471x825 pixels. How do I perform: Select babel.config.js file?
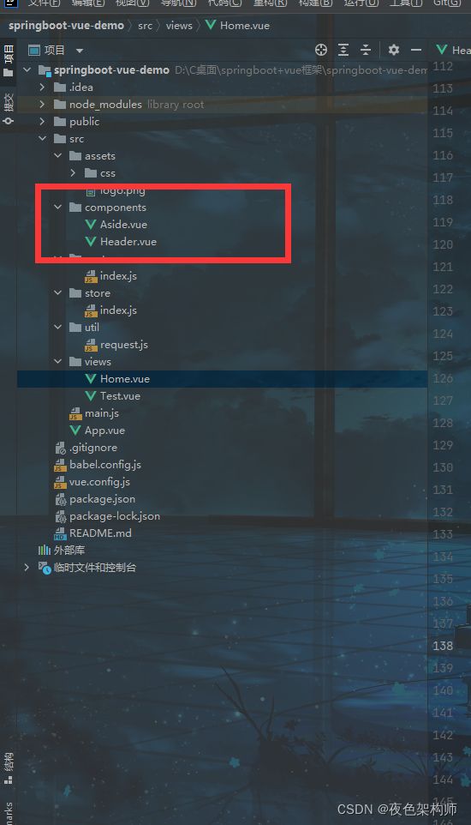[105, 465]
